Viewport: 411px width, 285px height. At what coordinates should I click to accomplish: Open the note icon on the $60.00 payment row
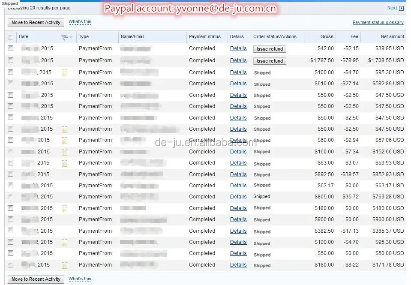[x=65, y=141]
